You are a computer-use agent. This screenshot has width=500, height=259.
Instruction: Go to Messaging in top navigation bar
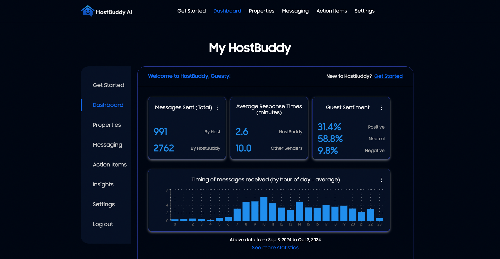pos(295,11)
